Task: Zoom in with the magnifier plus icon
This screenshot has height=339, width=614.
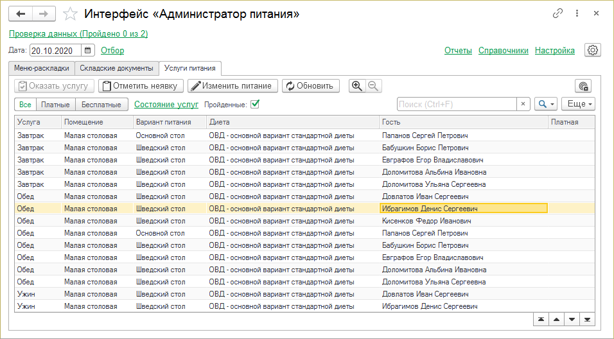Action: click(357, 85)
